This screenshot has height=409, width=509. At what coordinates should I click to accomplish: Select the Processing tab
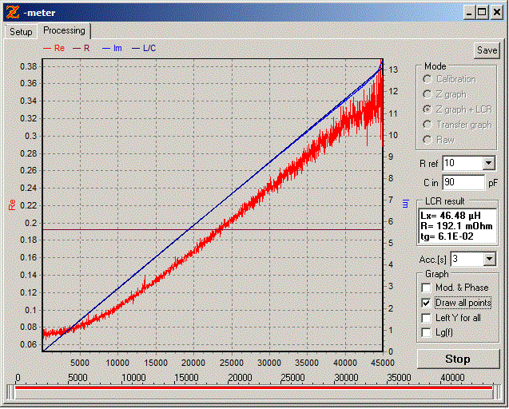pyautogui.click(x=64, y=30)
